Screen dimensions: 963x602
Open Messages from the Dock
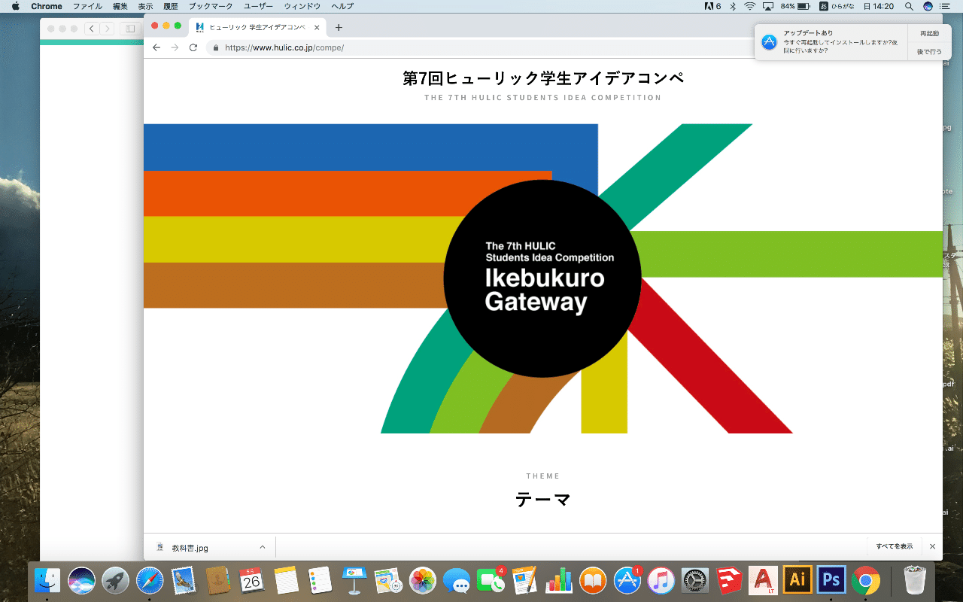pyautogui.click(x=457, y=580)
